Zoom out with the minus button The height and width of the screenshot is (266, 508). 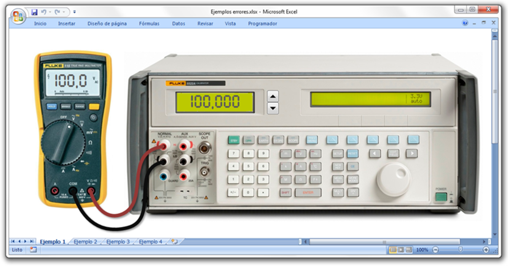(435, 250)
